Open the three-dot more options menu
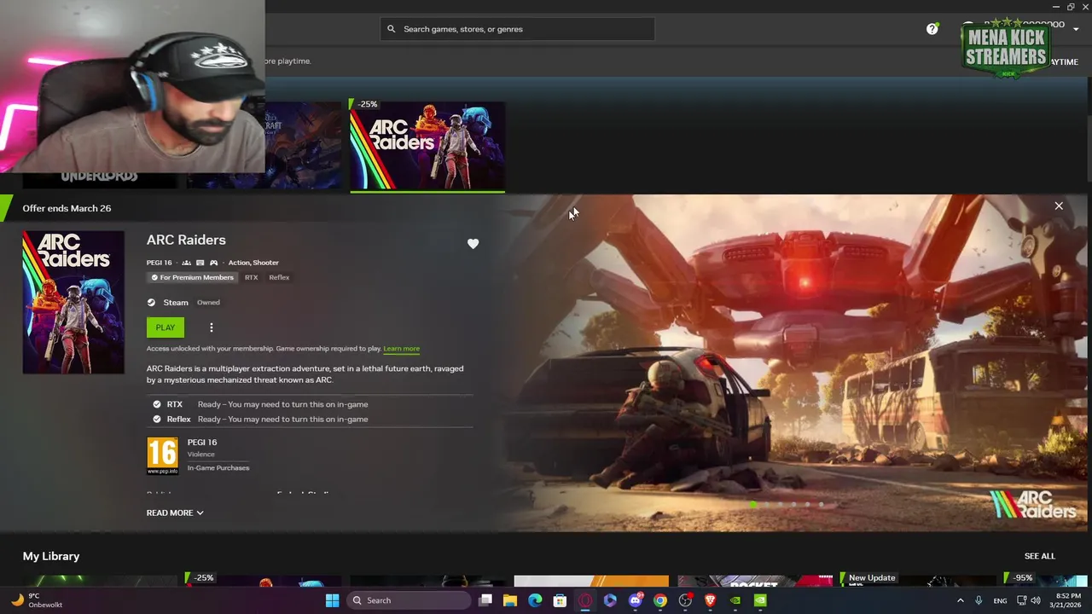The width and height of the screenshot is (1092, 614). pos(211,327)
